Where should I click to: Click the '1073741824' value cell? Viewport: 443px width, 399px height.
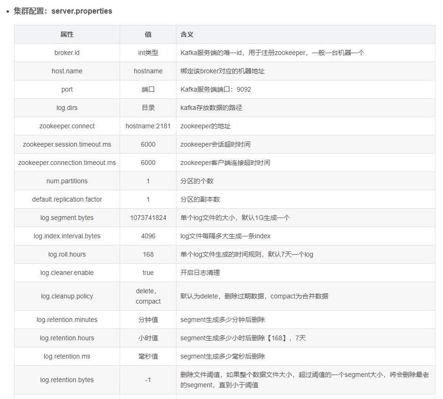(x=148, y=218)
